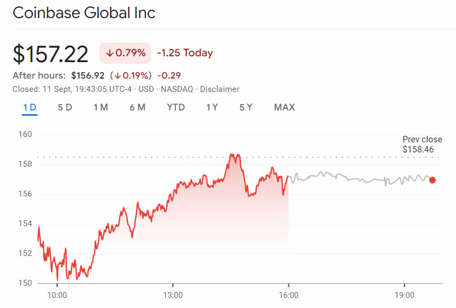Click the 10:00 time axis label
This screenshot has width=456, height=308.
[x=57, y=294]
